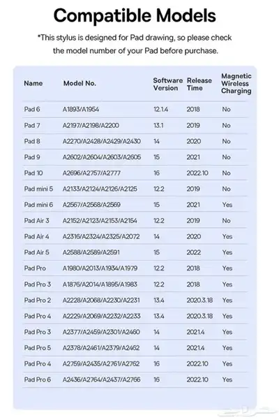The image size is (279, 420).
Task: Select the Pad 6 row name
Action: 32,109
